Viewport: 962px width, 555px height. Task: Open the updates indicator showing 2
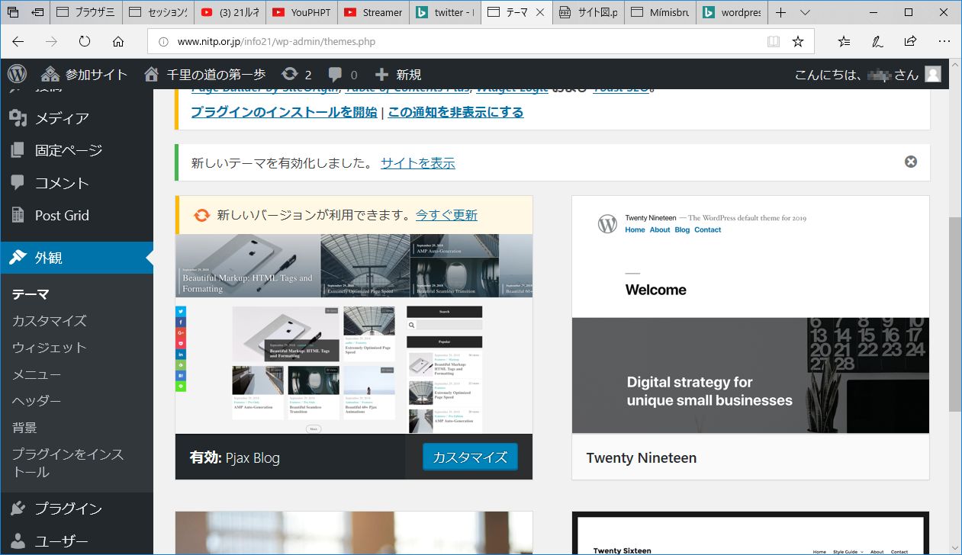click(x=297, y=74)
